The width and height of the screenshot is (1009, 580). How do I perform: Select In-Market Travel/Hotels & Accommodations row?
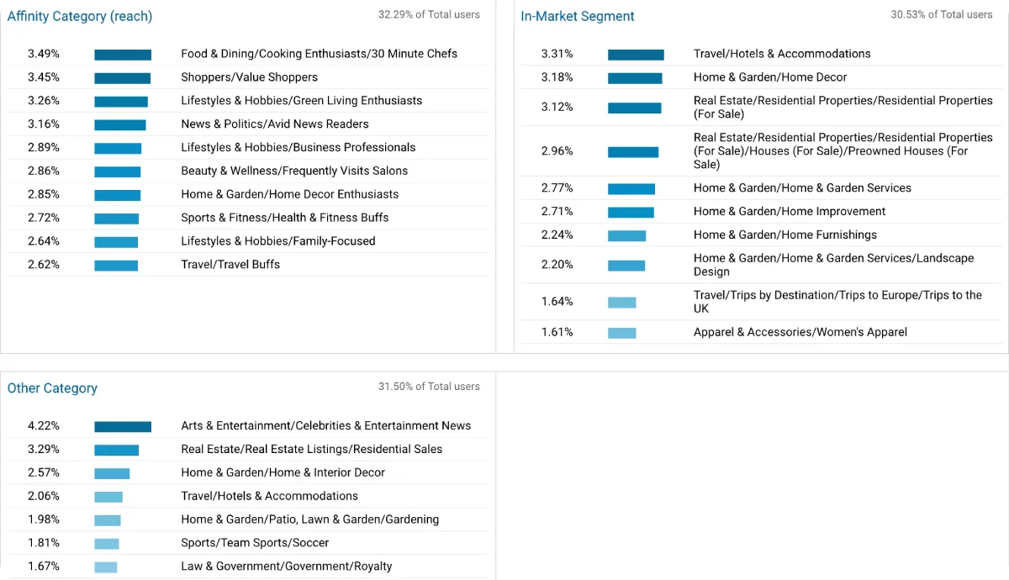click(761, 54)
